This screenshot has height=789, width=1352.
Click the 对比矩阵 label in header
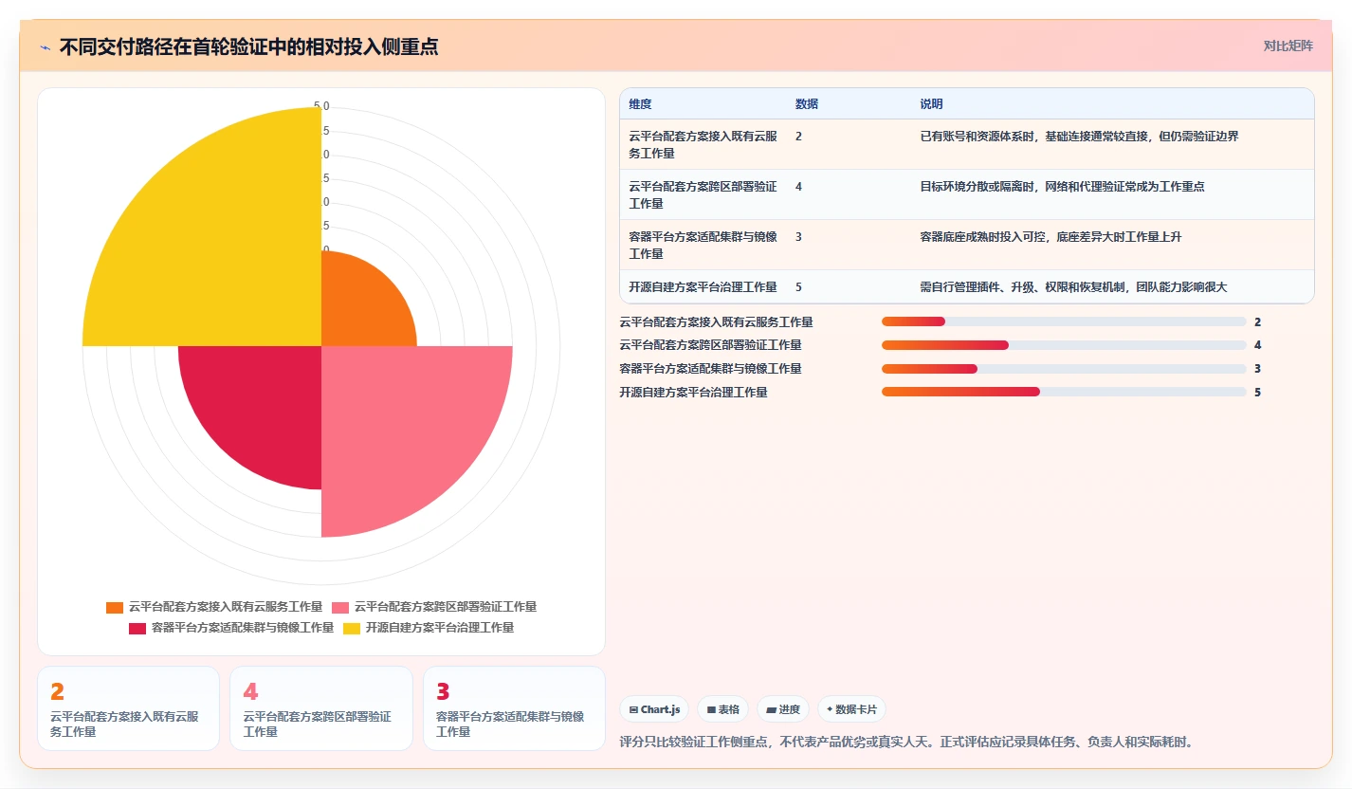click(x=1288, y=46)
